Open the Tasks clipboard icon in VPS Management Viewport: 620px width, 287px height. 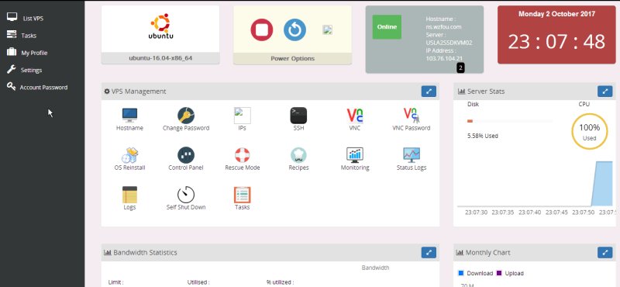point(243,195)
